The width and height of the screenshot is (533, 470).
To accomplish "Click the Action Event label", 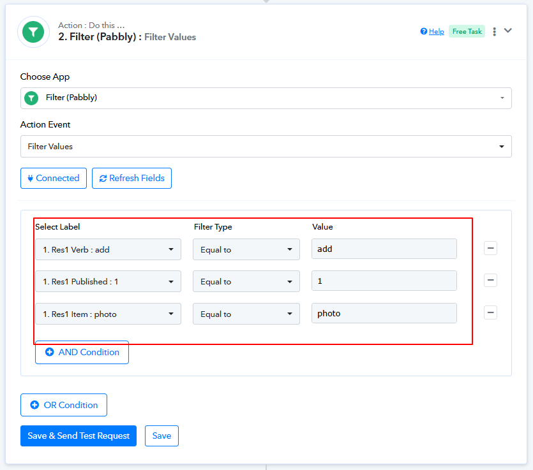I will click(x=45, y=124).
